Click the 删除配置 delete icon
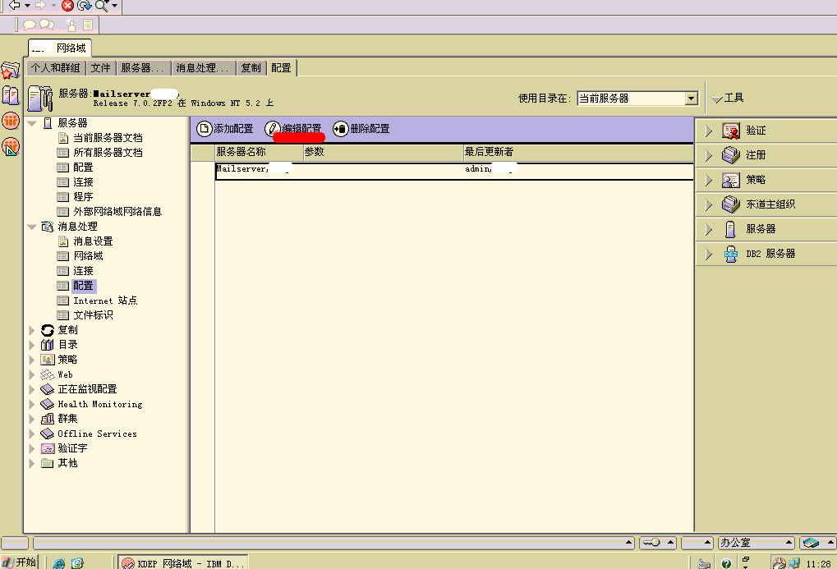 point(341,129)
